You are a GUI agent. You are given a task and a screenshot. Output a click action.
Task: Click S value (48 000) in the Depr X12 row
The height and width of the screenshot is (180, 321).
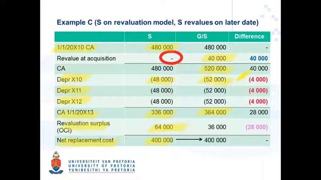coord(162,101)
